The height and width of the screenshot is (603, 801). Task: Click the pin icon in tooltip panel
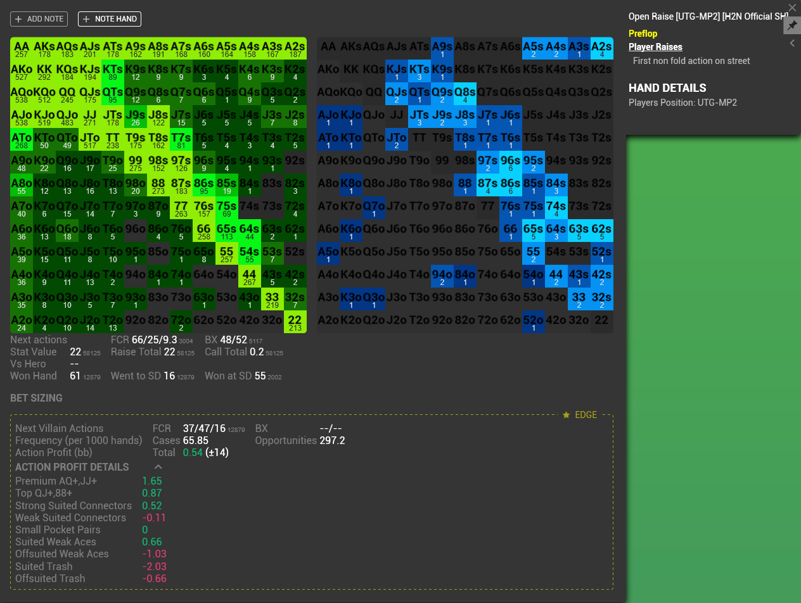[792, 26]
